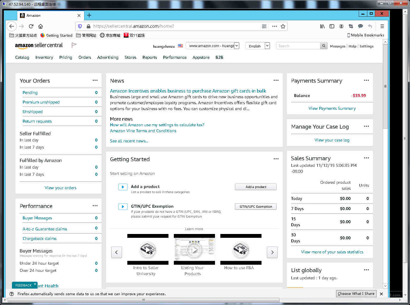Image resolution: width=410 pixels, height=305 pixels.
Task: Open Mobile Bookmarks folder
Action: pyautogui.click(x=366, y=35)
